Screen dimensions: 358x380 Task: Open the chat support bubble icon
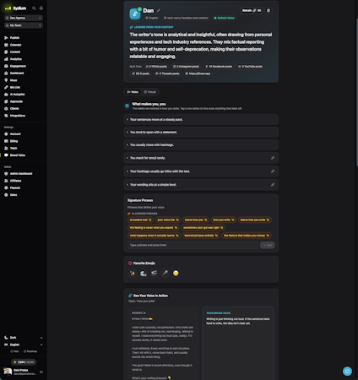pos(347,371)
